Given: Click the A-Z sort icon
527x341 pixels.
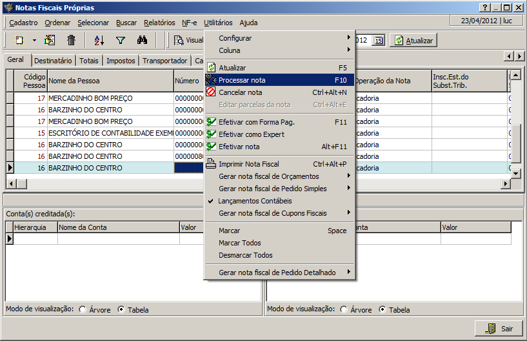Looking at the screenshot, I should coord(99,40).
